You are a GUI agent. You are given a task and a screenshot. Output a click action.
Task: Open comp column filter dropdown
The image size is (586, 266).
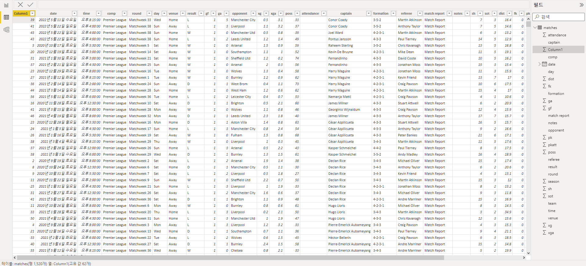tap(124, 13)
